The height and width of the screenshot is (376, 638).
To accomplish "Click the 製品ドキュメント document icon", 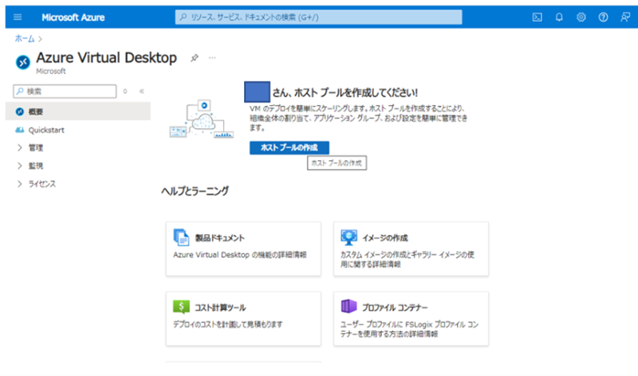I will [x=181, y=237].
